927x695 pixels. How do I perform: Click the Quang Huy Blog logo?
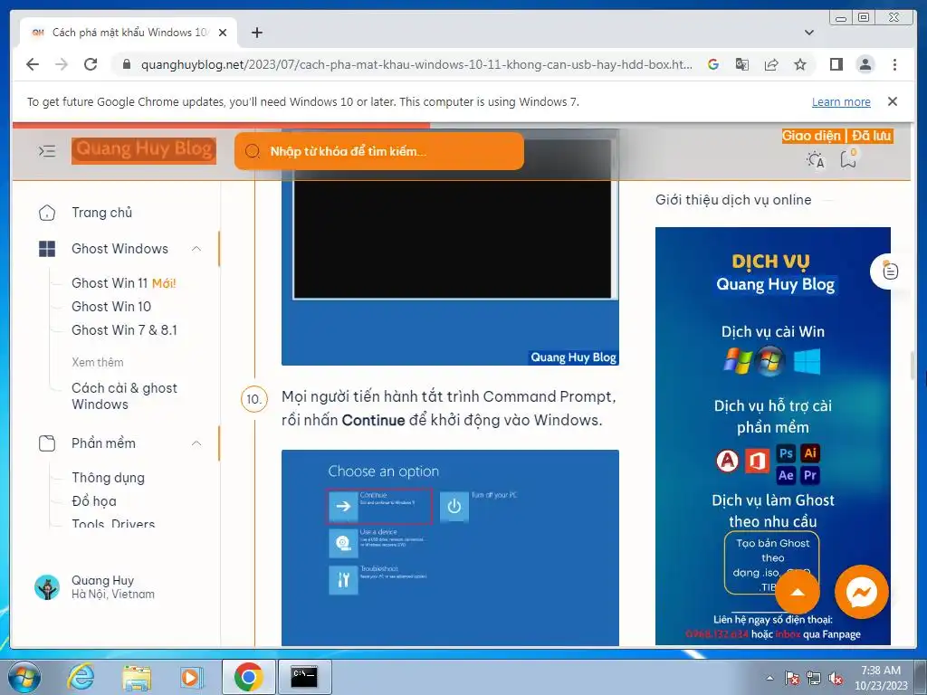144,151
